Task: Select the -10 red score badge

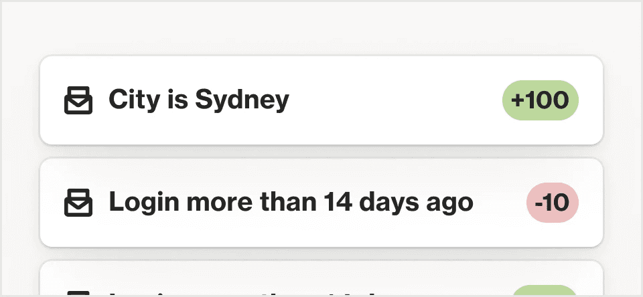Action: 553,203
